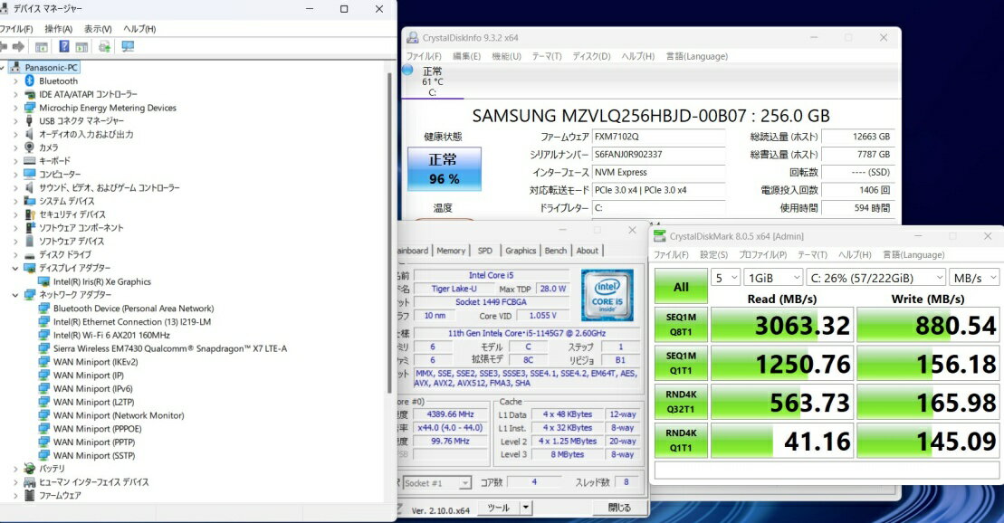This screenshot has height=523, width=1004.
Task: Click the update driver toolbar icon
Action: [x=105, y=47]
